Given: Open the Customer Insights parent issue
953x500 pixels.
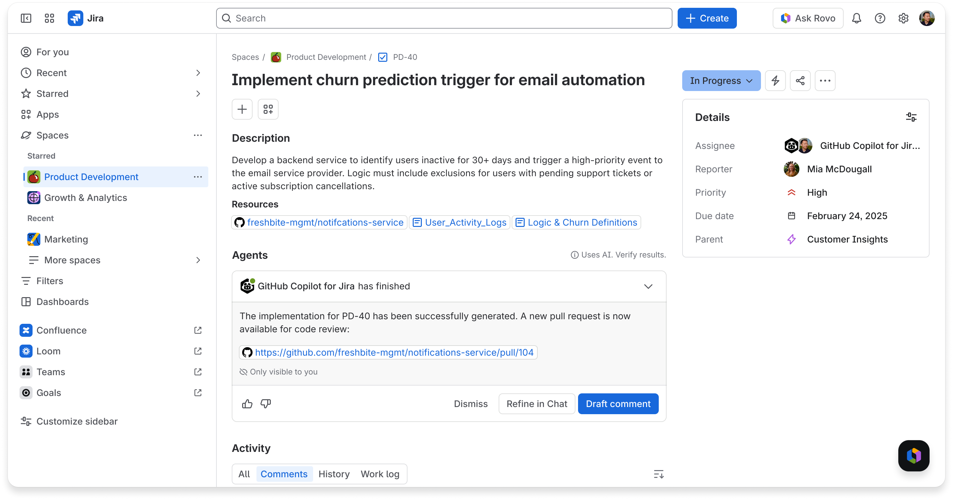Looking at the screenshot, I should (837, 240).
